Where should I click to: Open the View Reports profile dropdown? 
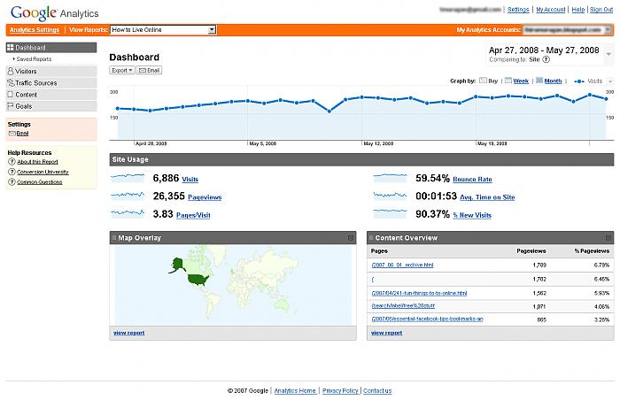163,29
